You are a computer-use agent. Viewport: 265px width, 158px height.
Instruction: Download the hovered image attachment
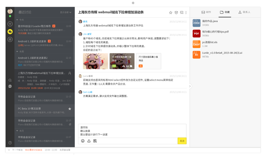(x=124, y=66)
